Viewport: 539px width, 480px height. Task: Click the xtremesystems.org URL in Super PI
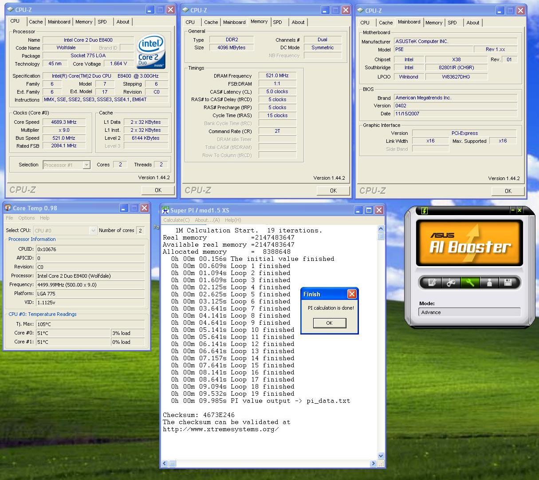[220, 429]
